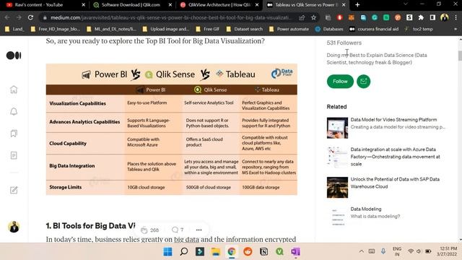The image size is (462, 260).
Task: Show more bookmarks overflow arrow
Action: click(456, 29)
